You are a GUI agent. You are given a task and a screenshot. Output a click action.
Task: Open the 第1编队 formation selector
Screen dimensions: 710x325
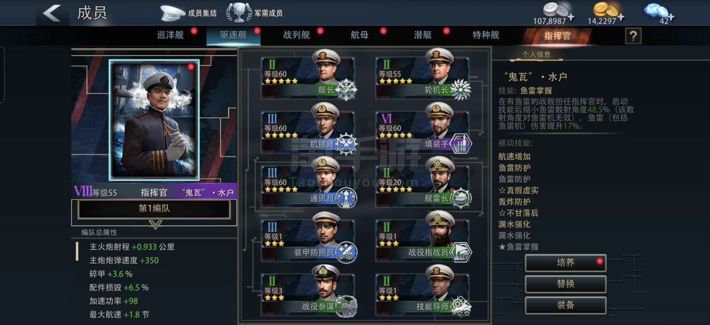click(x=154, y=209)
